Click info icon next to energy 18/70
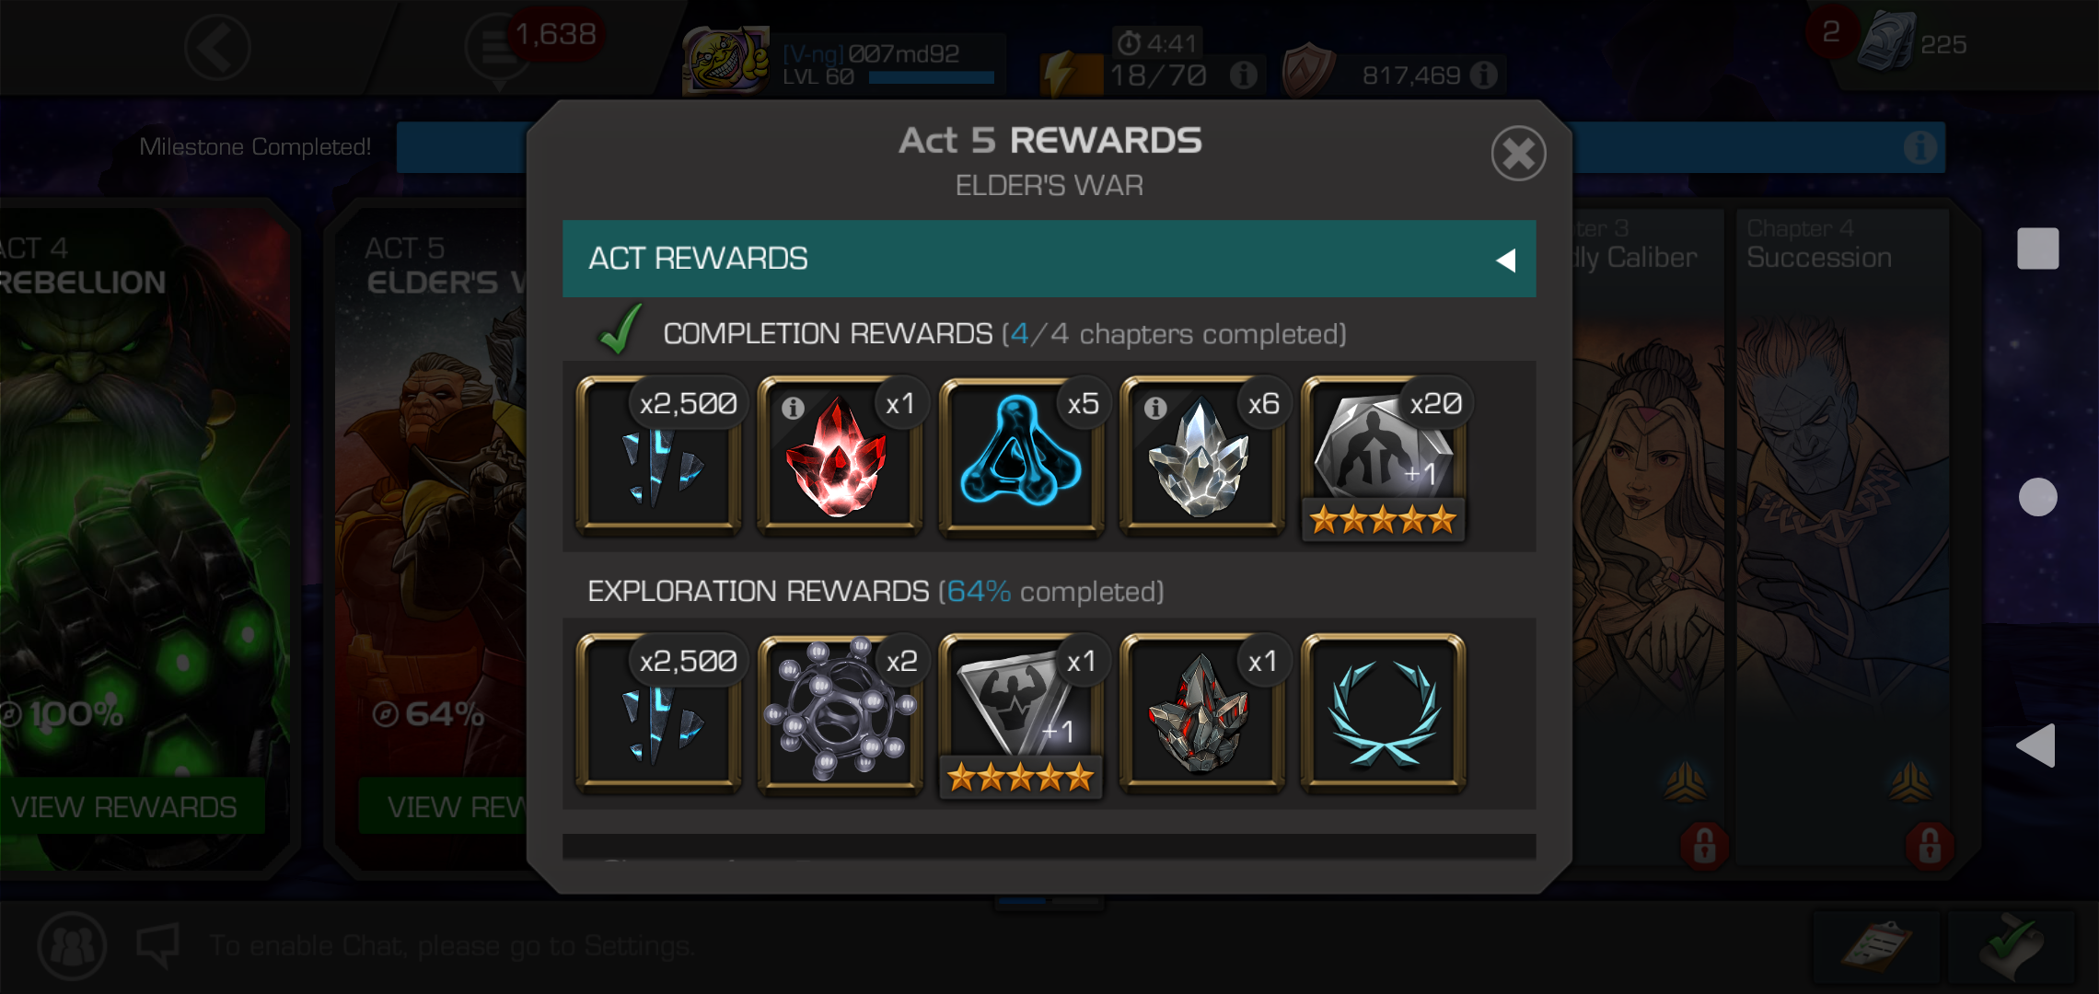The height and width of the screenshot is (994, 2099). [1243, 75]
